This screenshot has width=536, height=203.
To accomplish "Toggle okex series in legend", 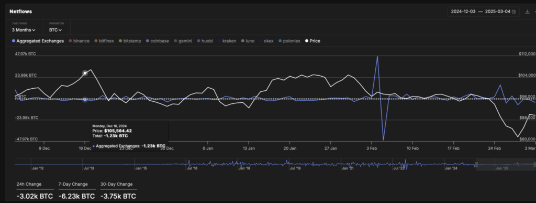I will tap(266, 41).
